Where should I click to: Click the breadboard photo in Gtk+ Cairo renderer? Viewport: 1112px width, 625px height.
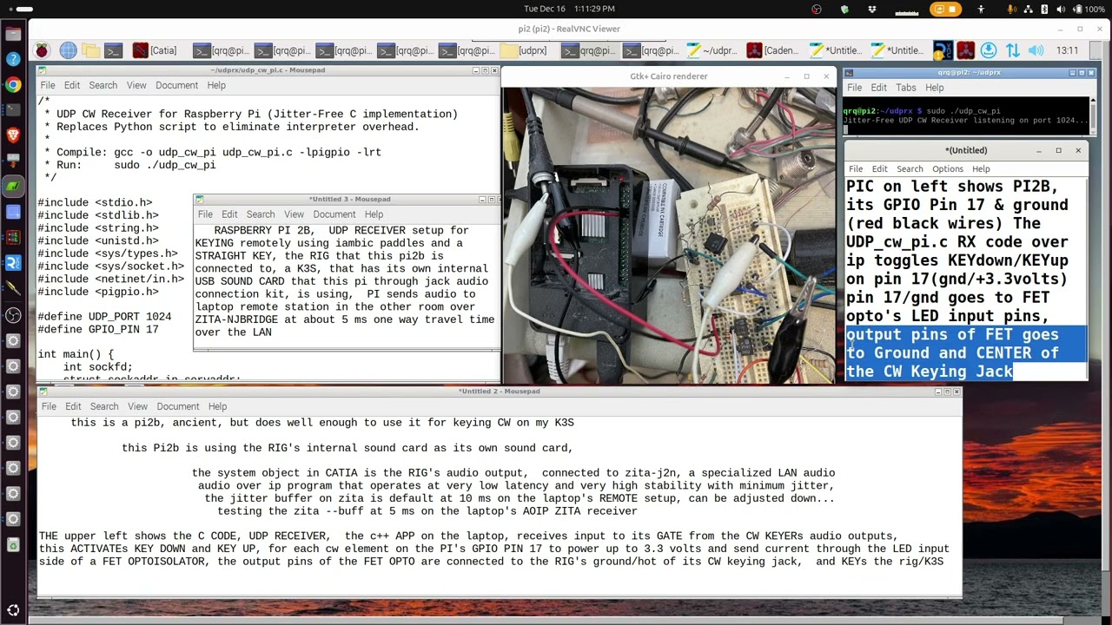pyautogui.click(x=668, y=234)
